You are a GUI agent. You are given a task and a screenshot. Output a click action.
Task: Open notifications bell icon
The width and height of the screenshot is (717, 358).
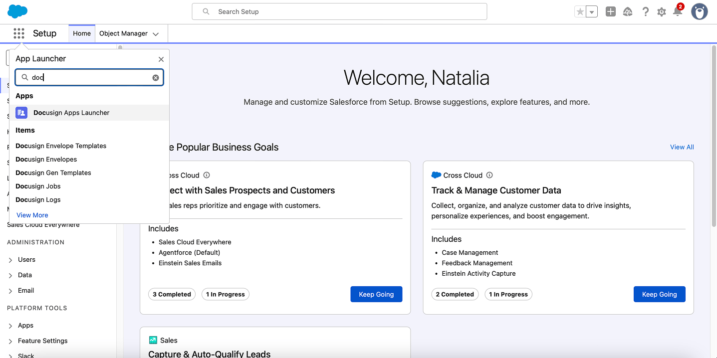pos(678,11)
